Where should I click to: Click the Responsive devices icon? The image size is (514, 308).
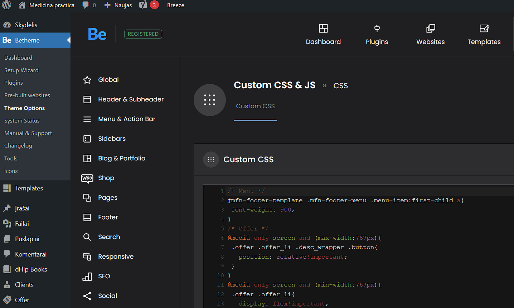pyautogui.click(x=87, y=257)
